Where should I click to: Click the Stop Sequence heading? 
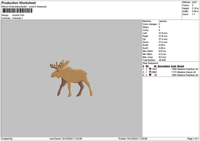(x=150, y=63)
